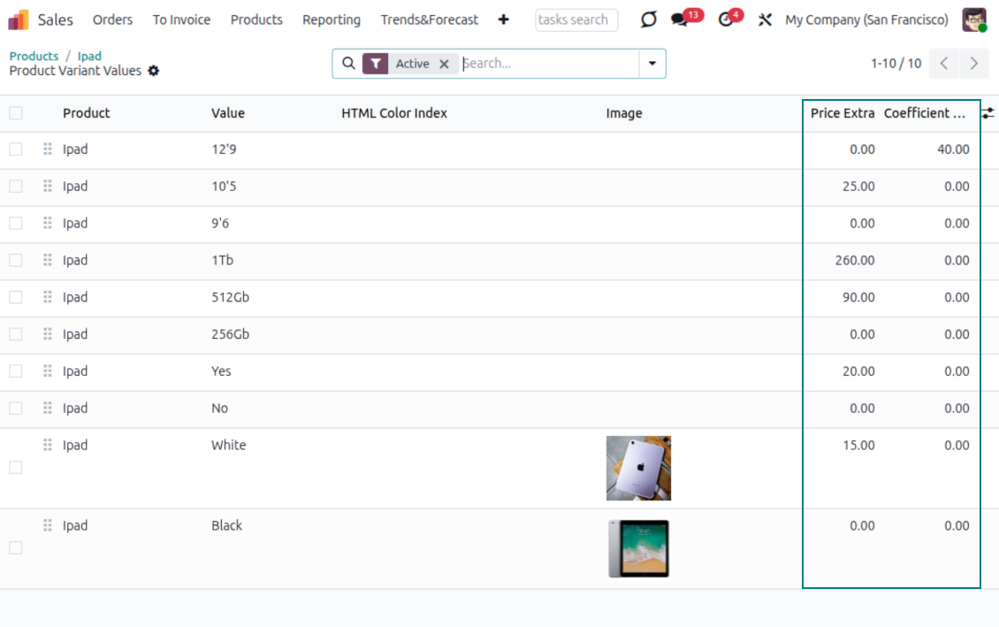
Task: Open the messages icon with 13 badge
Action: (x=679, y=19)
